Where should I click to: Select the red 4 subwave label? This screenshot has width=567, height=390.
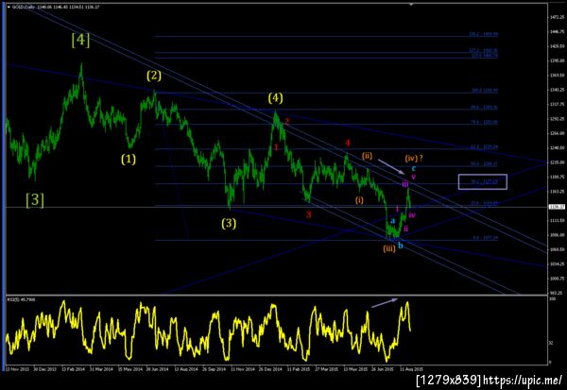tap(347, 143)
